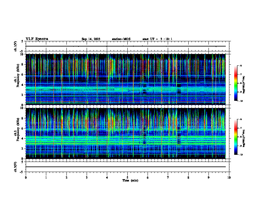Viewport: 258px width, 199px height.
Task: Click time axis tick label '5'
Action: pos(127,178)
